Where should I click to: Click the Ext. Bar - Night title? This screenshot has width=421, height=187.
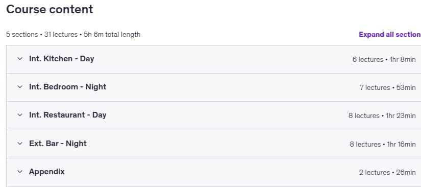click(58, 144)
